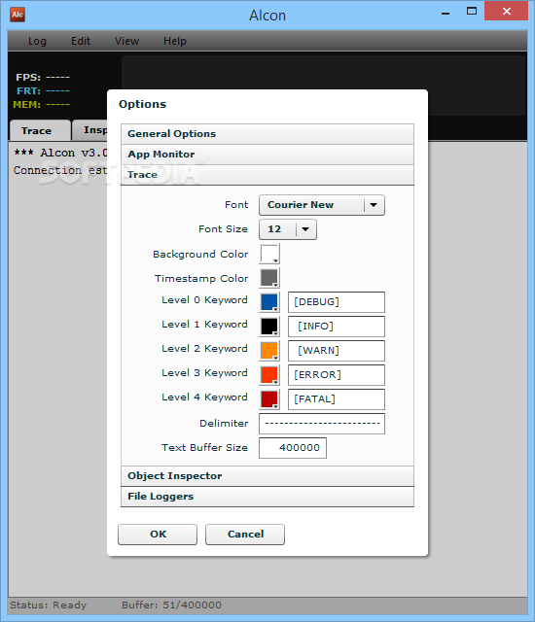The image size is (535, 622).
Task: Click the Buffer: 51/400000 status text
Action: pos(171,605)
